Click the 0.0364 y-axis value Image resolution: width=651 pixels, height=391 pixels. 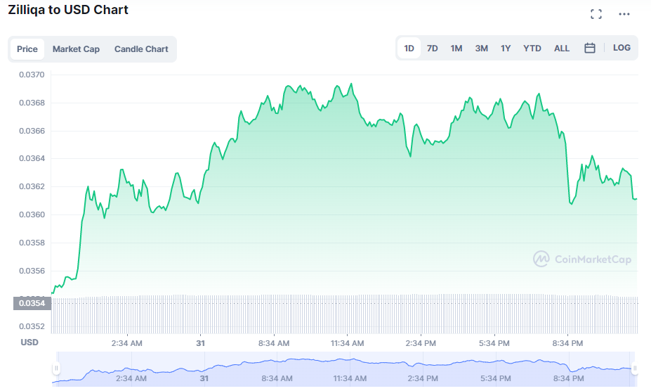(x=32, y=158)
